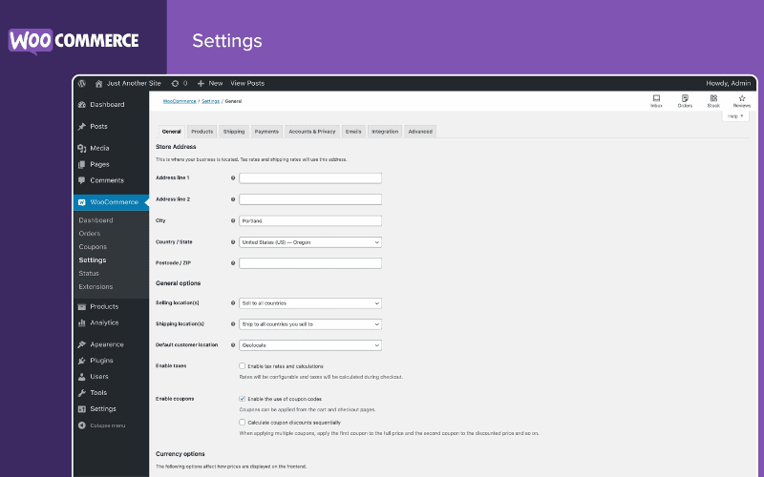The height and width of the screenshot is (477, 764).
Task: Click the Address line 1 input field
Action: (310, 178)
